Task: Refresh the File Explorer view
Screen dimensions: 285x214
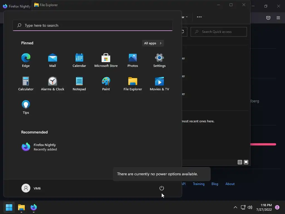Action: tap(183, 32)
